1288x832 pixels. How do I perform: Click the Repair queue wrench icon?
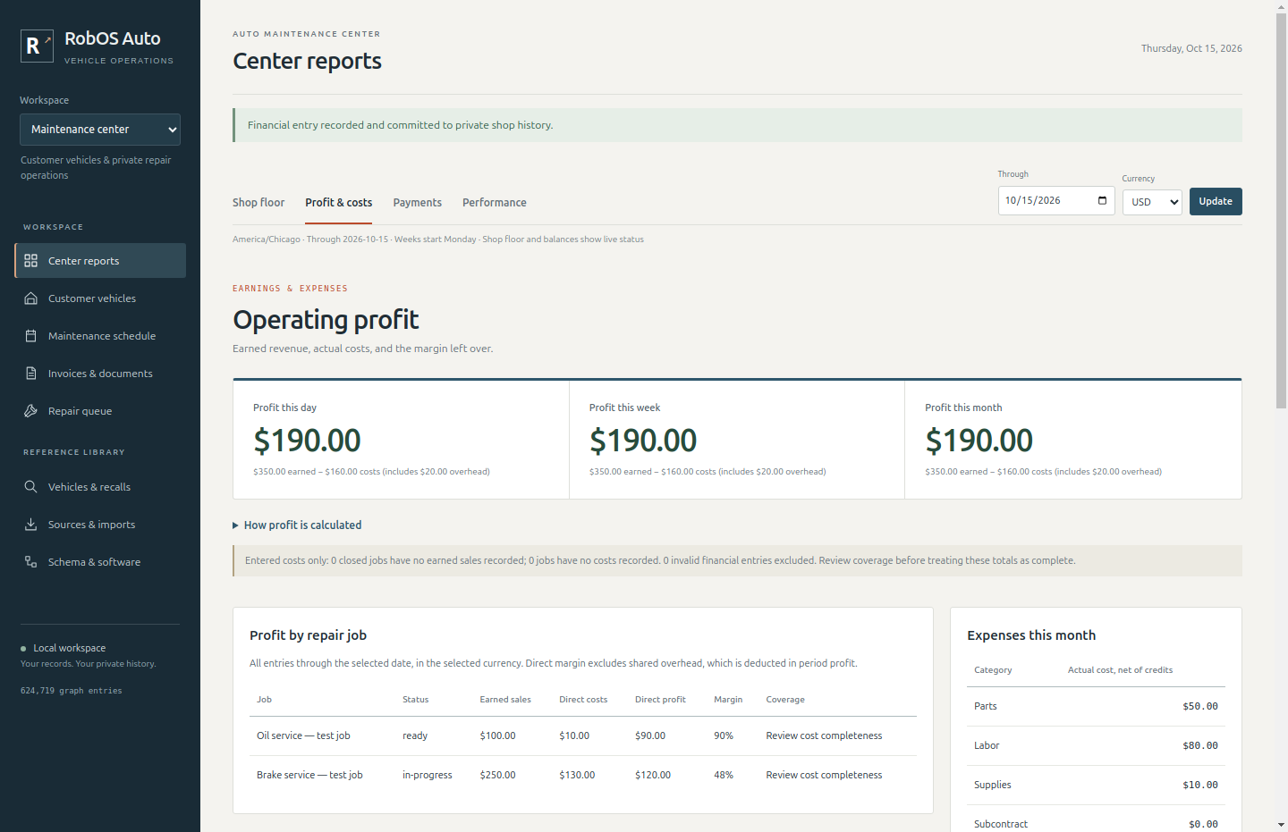pyautogui.click(x=30, y=411)
